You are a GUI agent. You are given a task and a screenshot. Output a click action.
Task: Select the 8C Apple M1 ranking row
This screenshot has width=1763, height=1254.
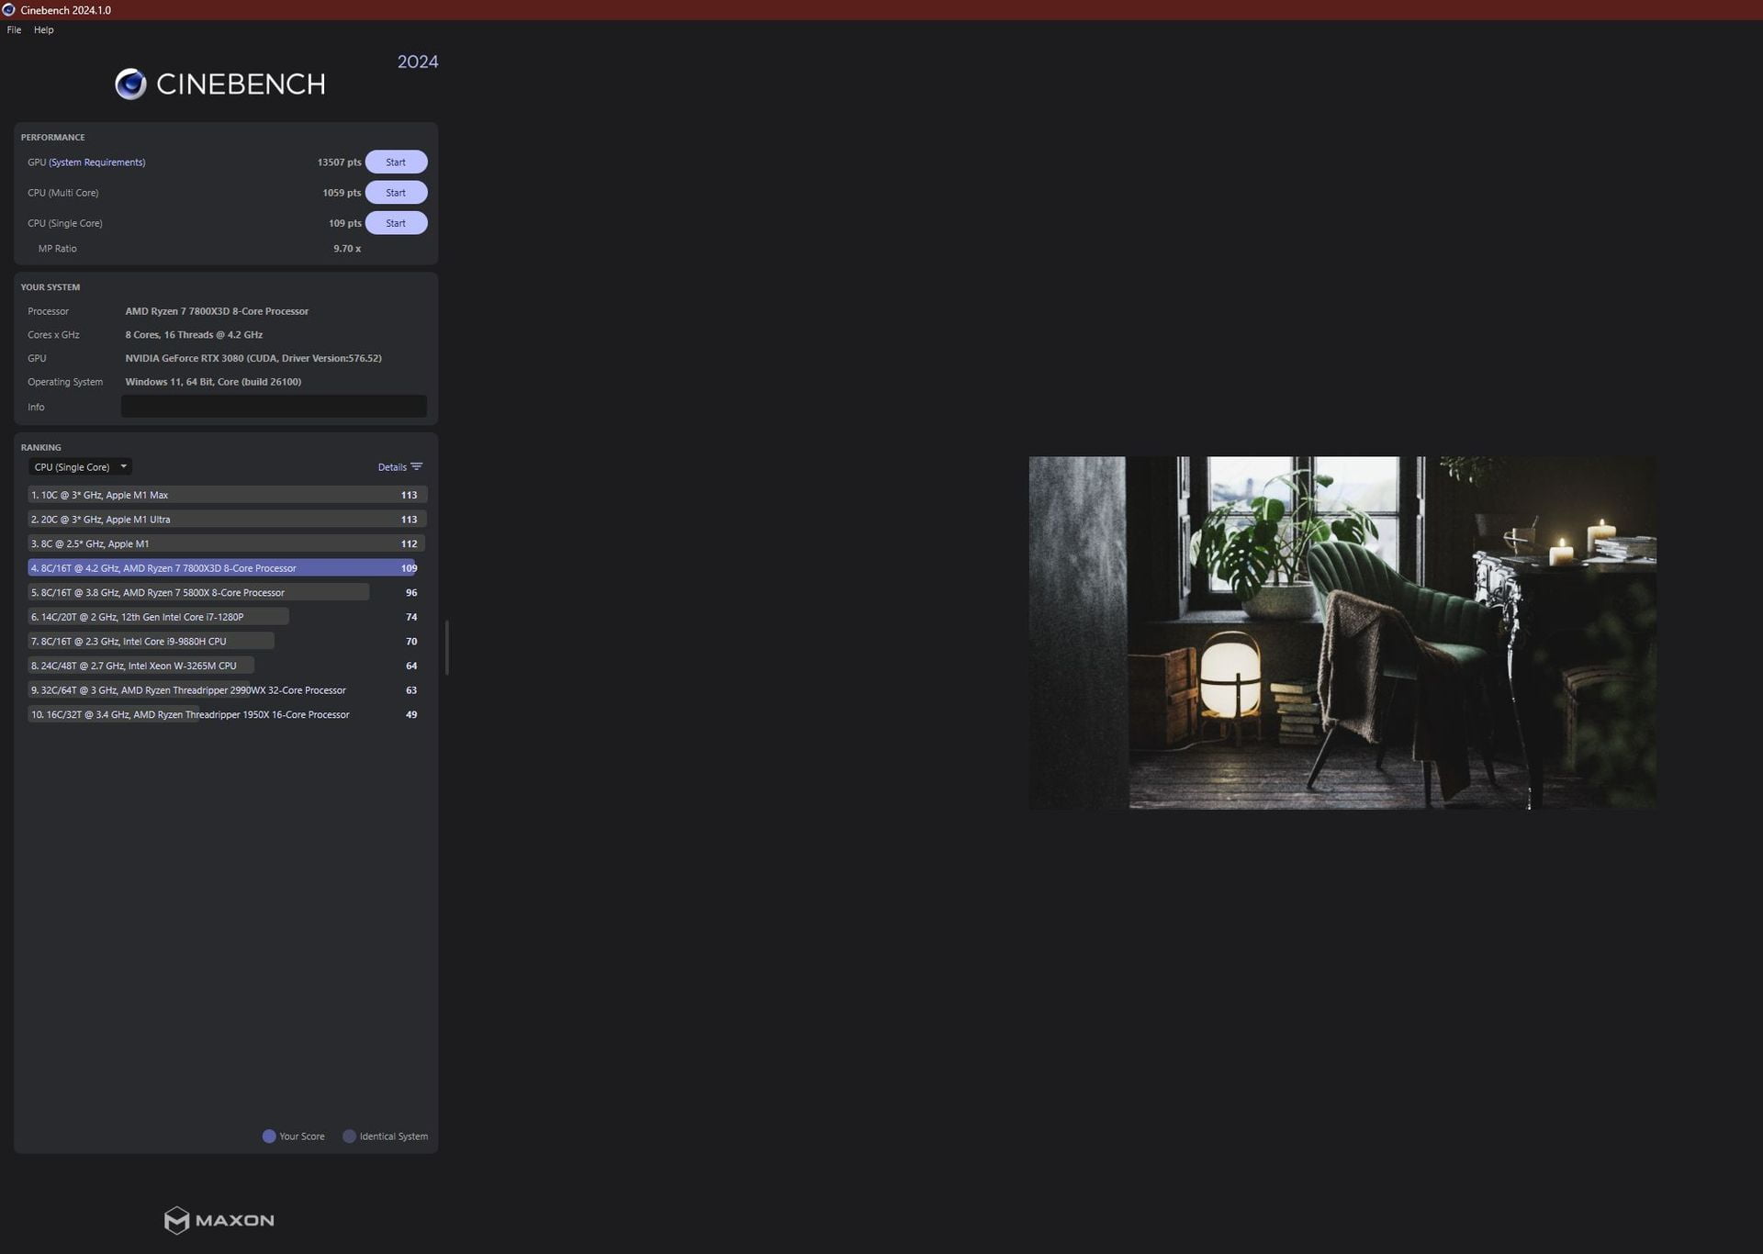click(227, 543)
